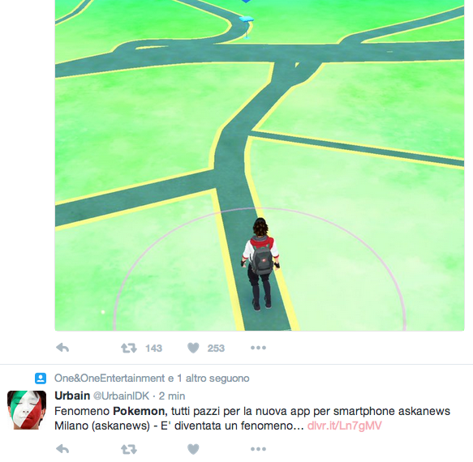Expand the Pokemon Go map image
The image size is (473, 462).
point(260,165)
